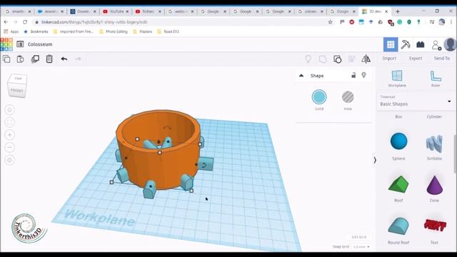
Task: Bookmark this page with star icon
Action: pyautogui.click(x=330, y=22)
